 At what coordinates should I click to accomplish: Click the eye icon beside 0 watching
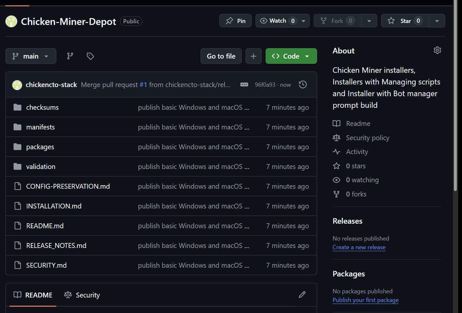(x=336, y=180)
